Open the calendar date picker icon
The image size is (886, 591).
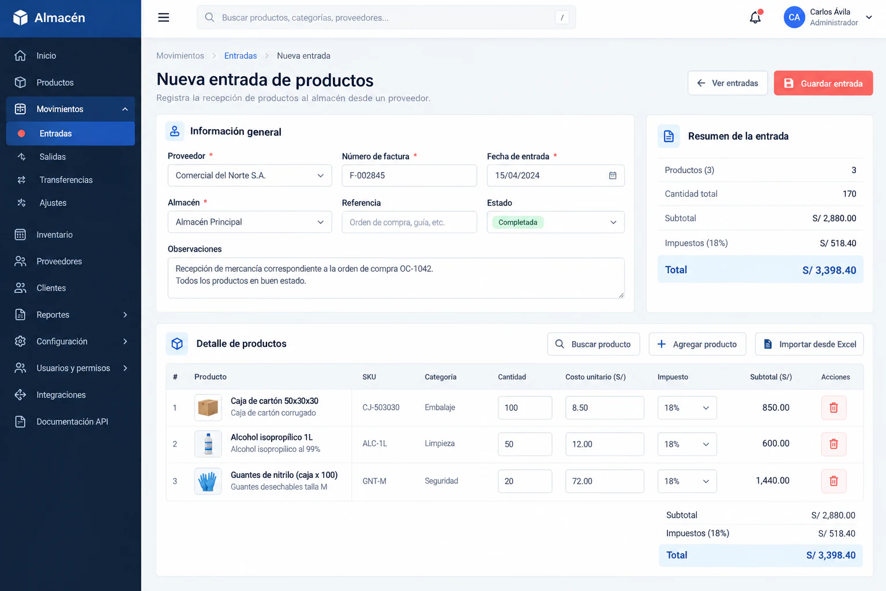tap(613, 175)
